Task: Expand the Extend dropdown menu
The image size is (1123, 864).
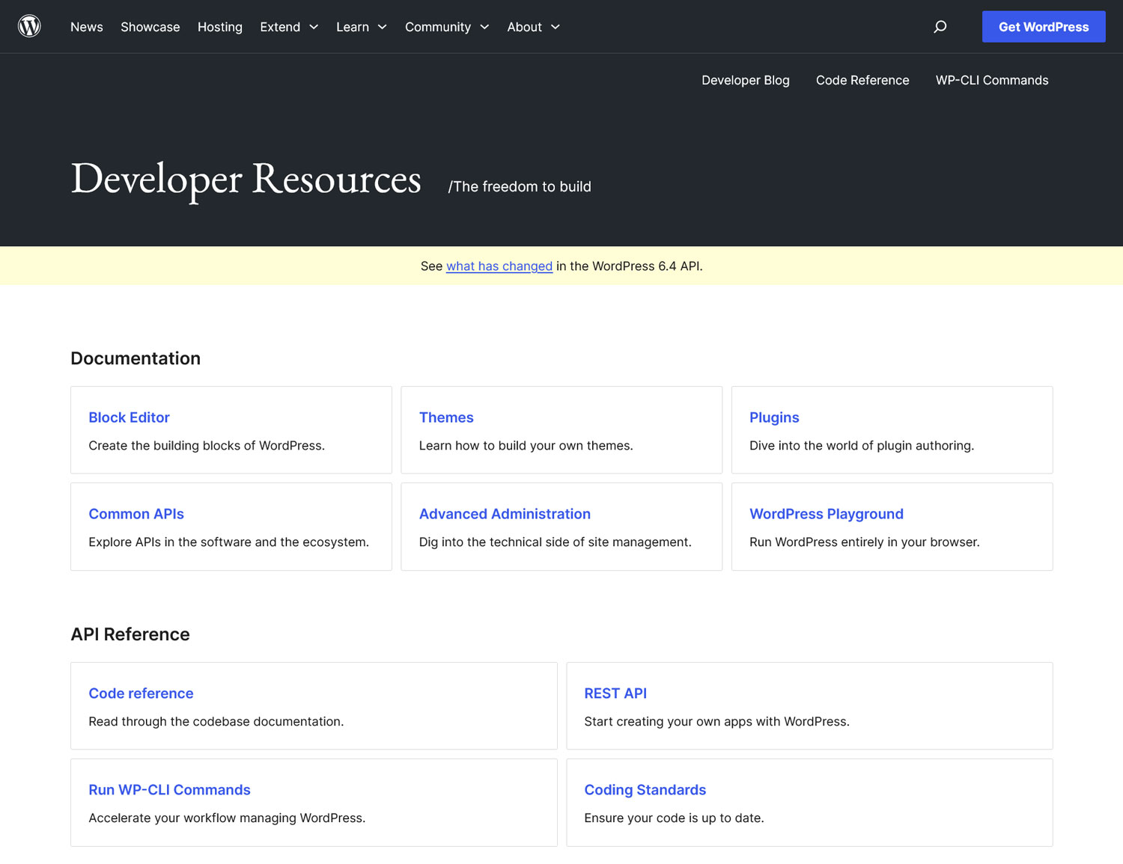Action: [314, 27]
